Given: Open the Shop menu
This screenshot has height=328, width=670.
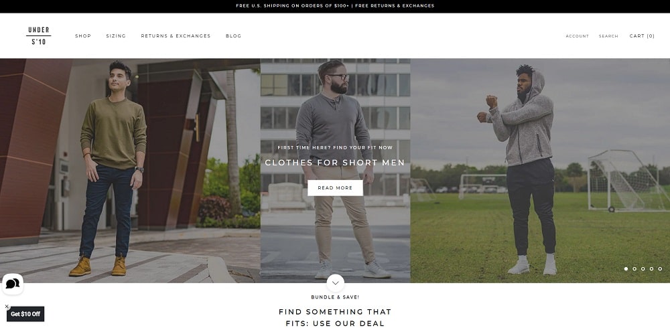Looking at the screenshot, I should 83,36.
